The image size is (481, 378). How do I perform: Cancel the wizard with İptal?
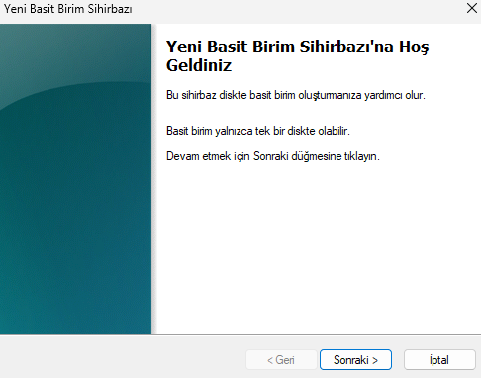[439, 360]
